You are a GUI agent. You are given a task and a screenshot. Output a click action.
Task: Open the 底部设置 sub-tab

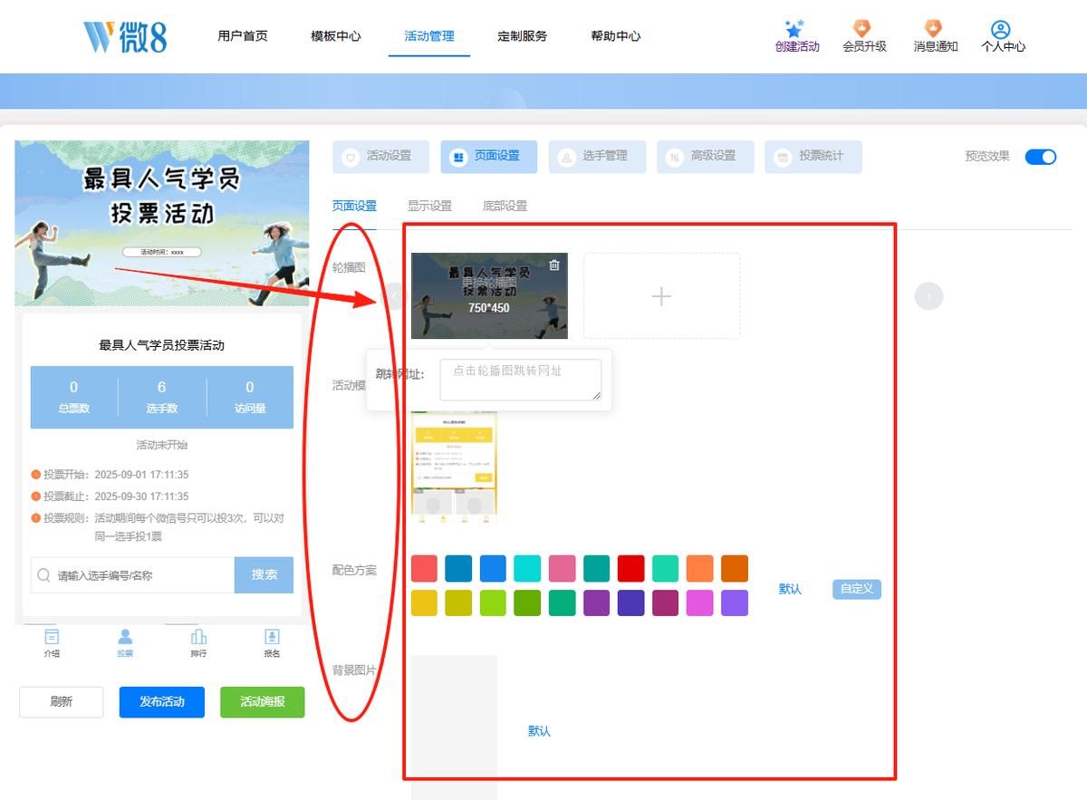[505, 206]
